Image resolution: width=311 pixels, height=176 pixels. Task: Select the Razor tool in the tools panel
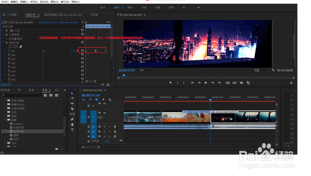[x=72, y=109]
